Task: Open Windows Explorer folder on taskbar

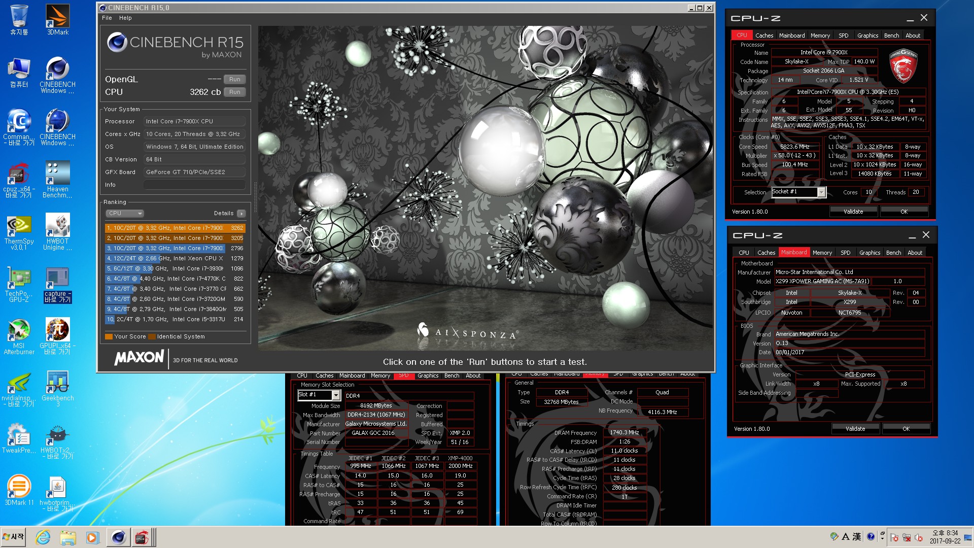Action: click(x=67, y=537)
